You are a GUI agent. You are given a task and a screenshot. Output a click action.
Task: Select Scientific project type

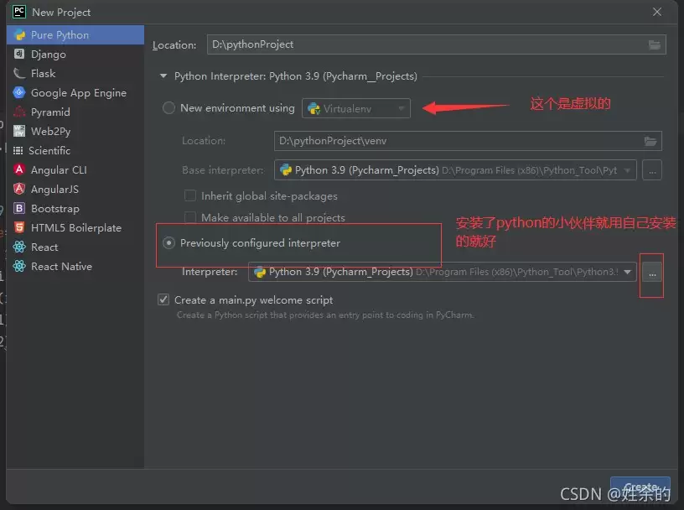pos(75,151)
